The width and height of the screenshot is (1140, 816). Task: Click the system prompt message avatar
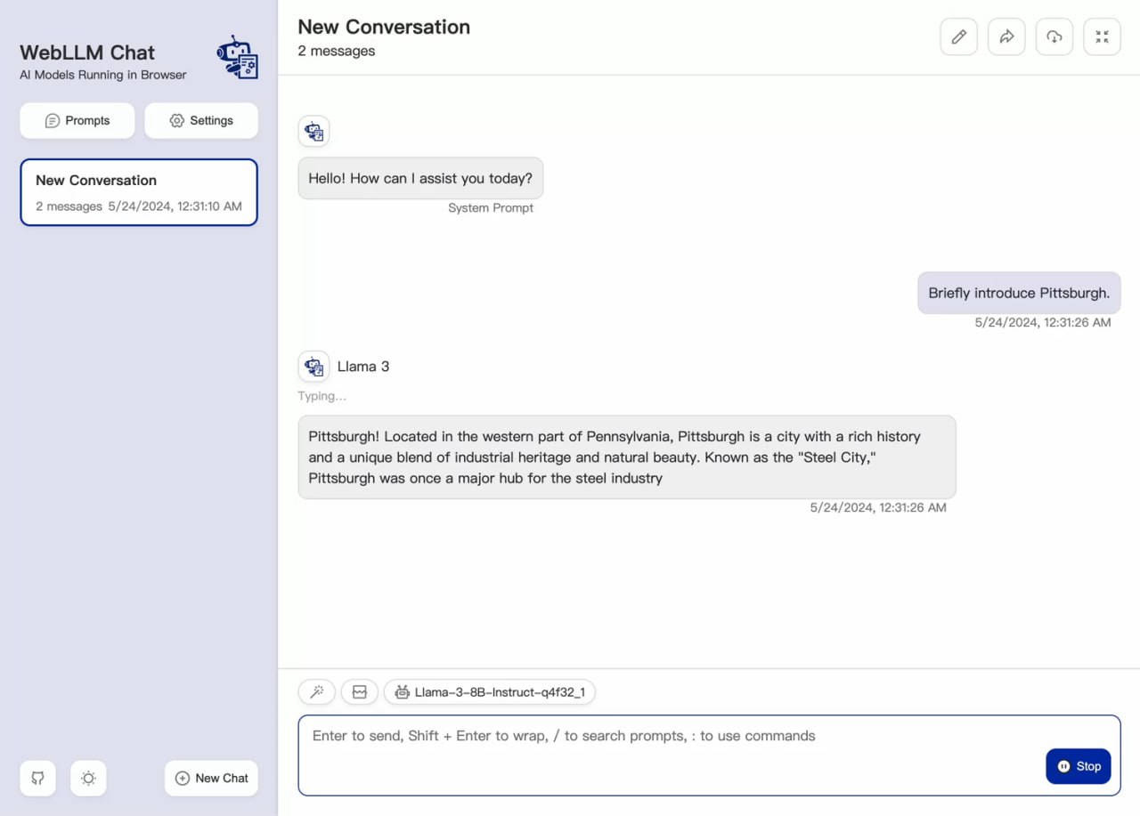coord(313,132)
